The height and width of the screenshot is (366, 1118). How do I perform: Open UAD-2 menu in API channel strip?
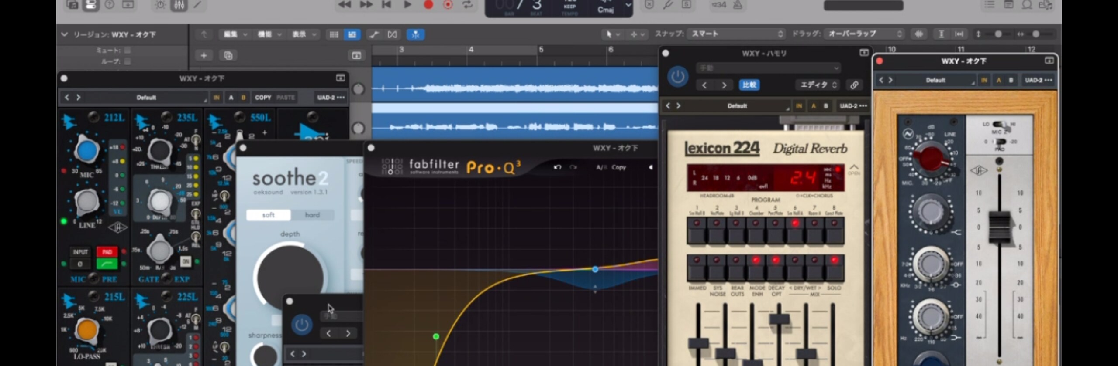331,98
